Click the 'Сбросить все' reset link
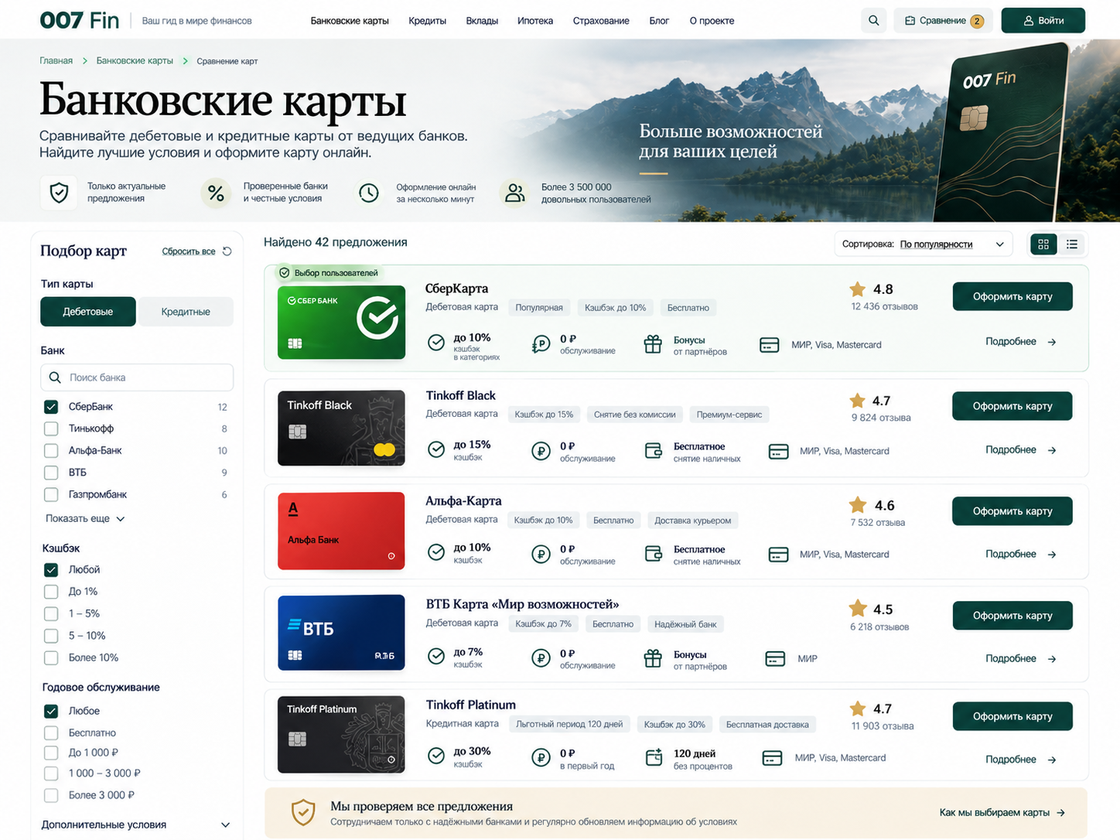 (x=189, y=251)
